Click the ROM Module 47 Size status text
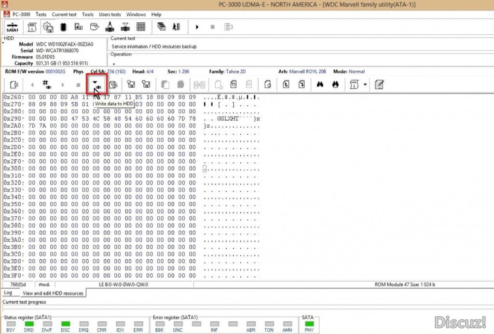494x334 pixels. (x=405, y=284)
